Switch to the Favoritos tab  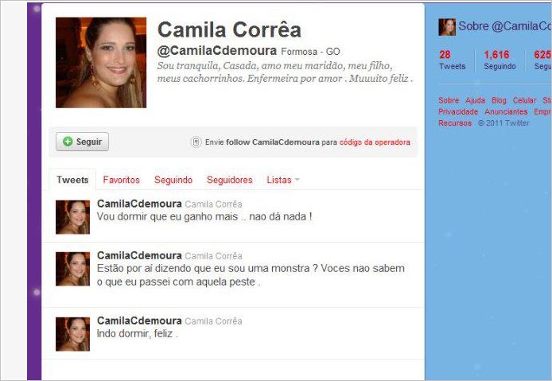[122, 180]
